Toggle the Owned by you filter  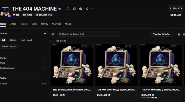click(x=9, y=46)
